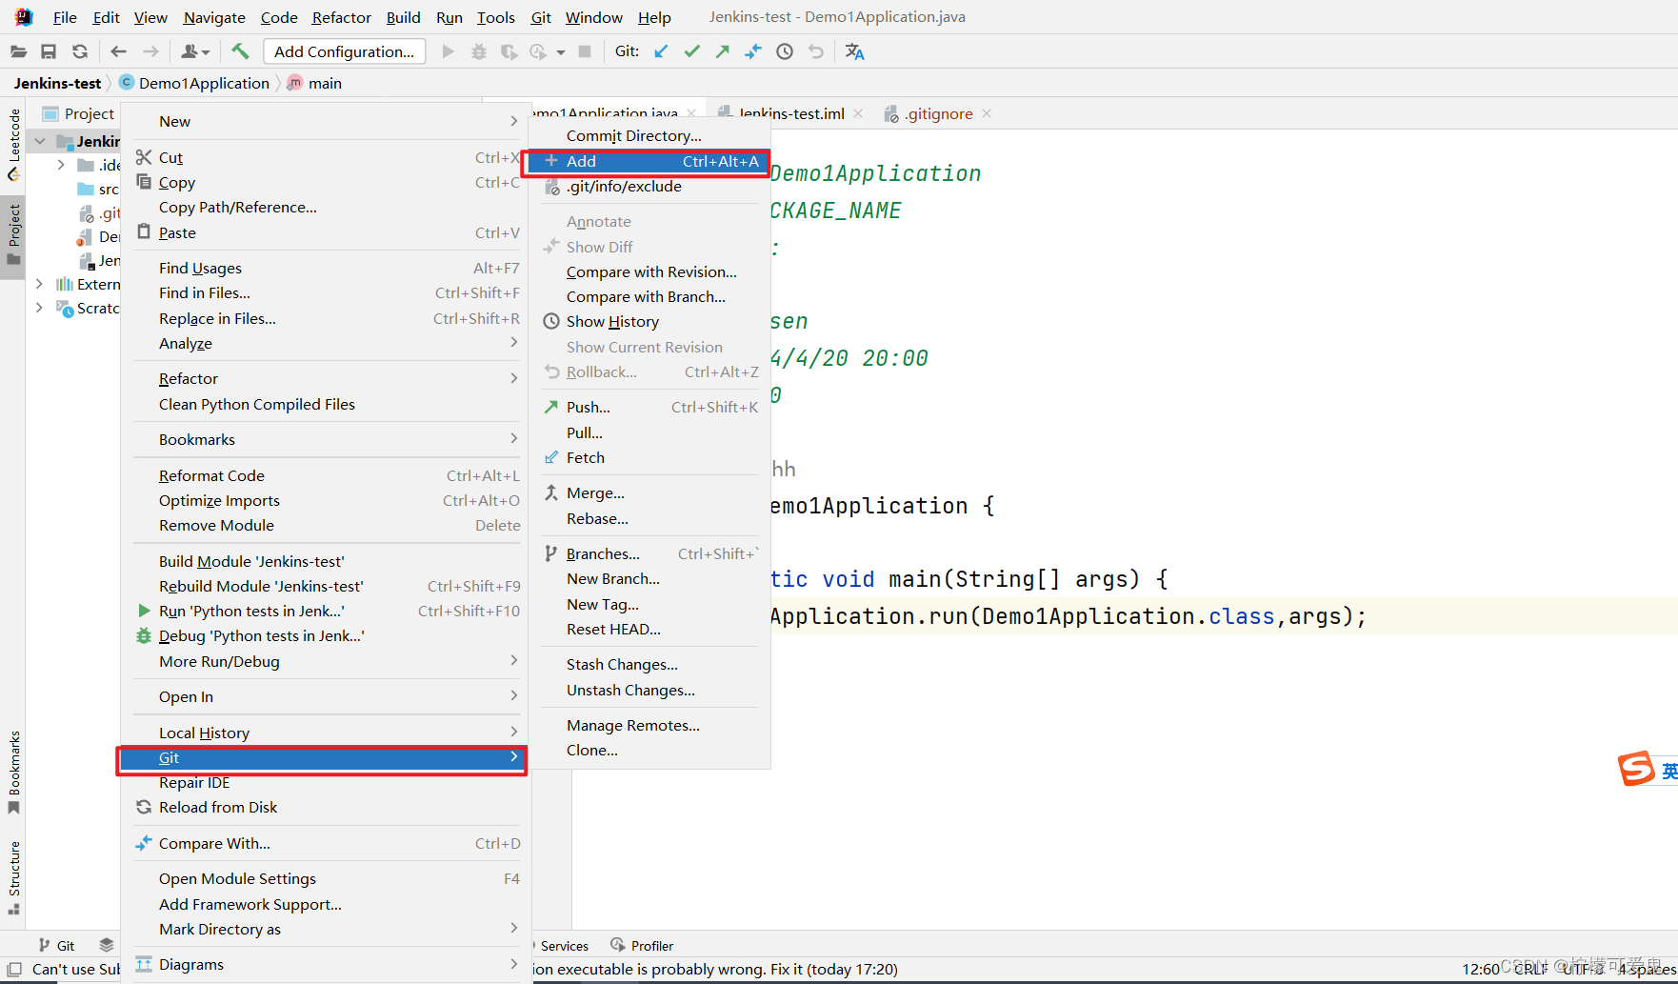Open the Leetcode side tool window
The width and height of the screenshot is (1678, 984).
[13, 144]
